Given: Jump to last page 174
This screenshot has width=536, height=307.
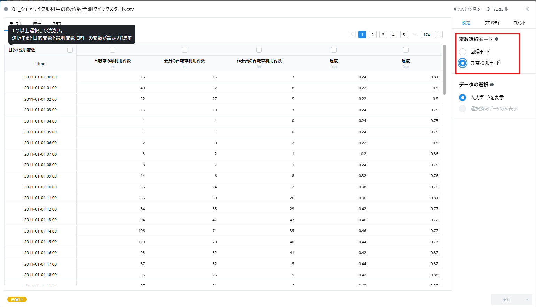Looking at the screenshot, I should [x=427, y=34].
